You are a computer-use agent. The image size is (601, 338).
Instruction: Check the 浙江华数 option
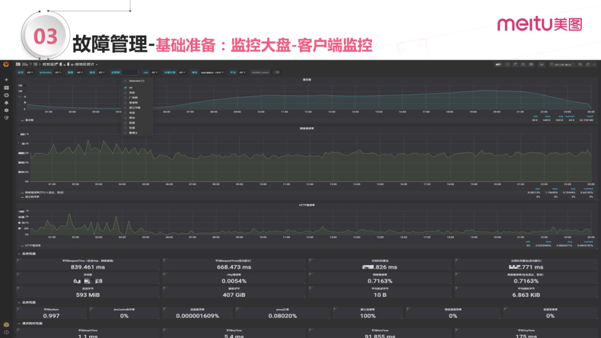125,107
